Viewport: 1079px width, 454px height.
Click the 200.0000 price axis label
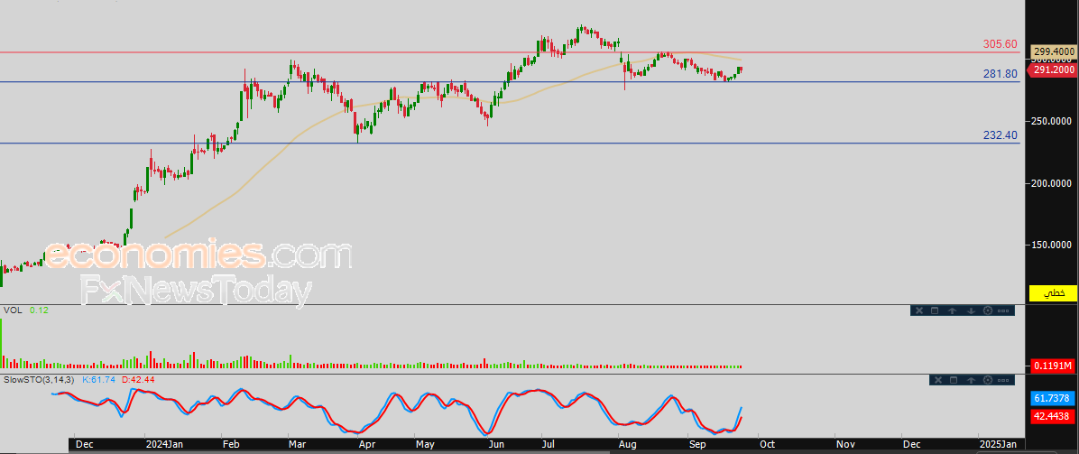(1051, 183)
